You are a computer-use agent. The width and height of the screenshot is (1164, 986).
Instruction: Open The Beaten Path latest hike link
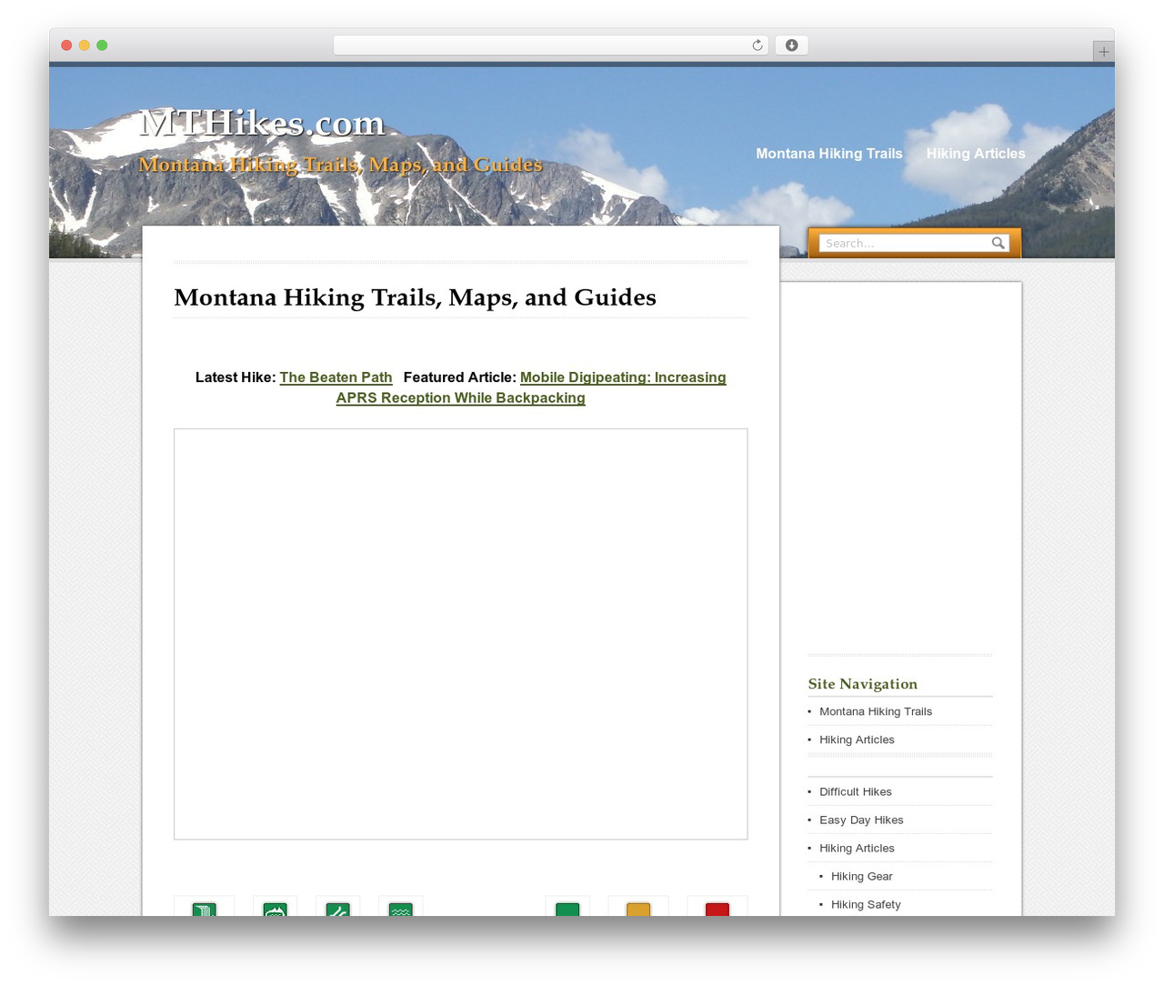point(336,377)
